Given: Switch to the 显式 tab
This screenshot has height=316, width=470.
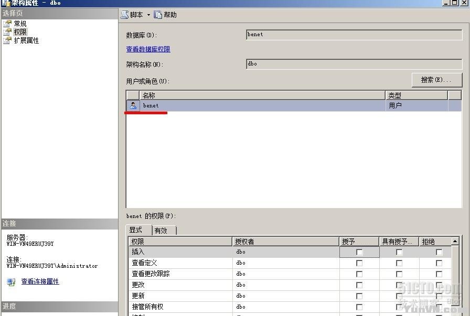Looking at the screenshot, I should coord(139,230).
